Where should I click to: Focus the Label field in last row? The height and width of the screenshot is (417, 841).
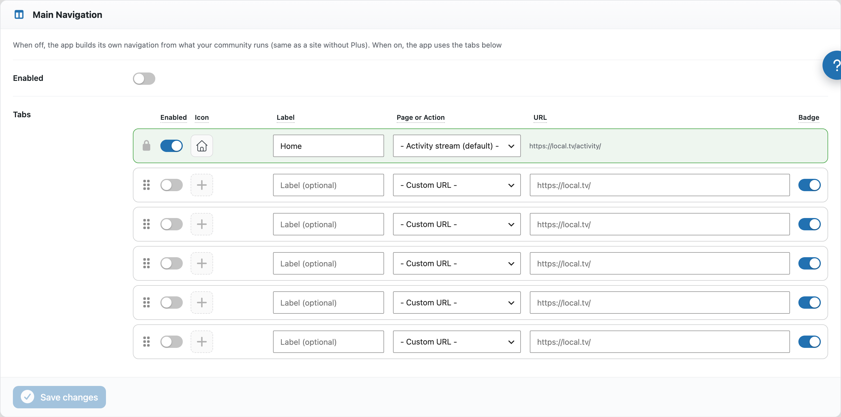tap(329, 341)
